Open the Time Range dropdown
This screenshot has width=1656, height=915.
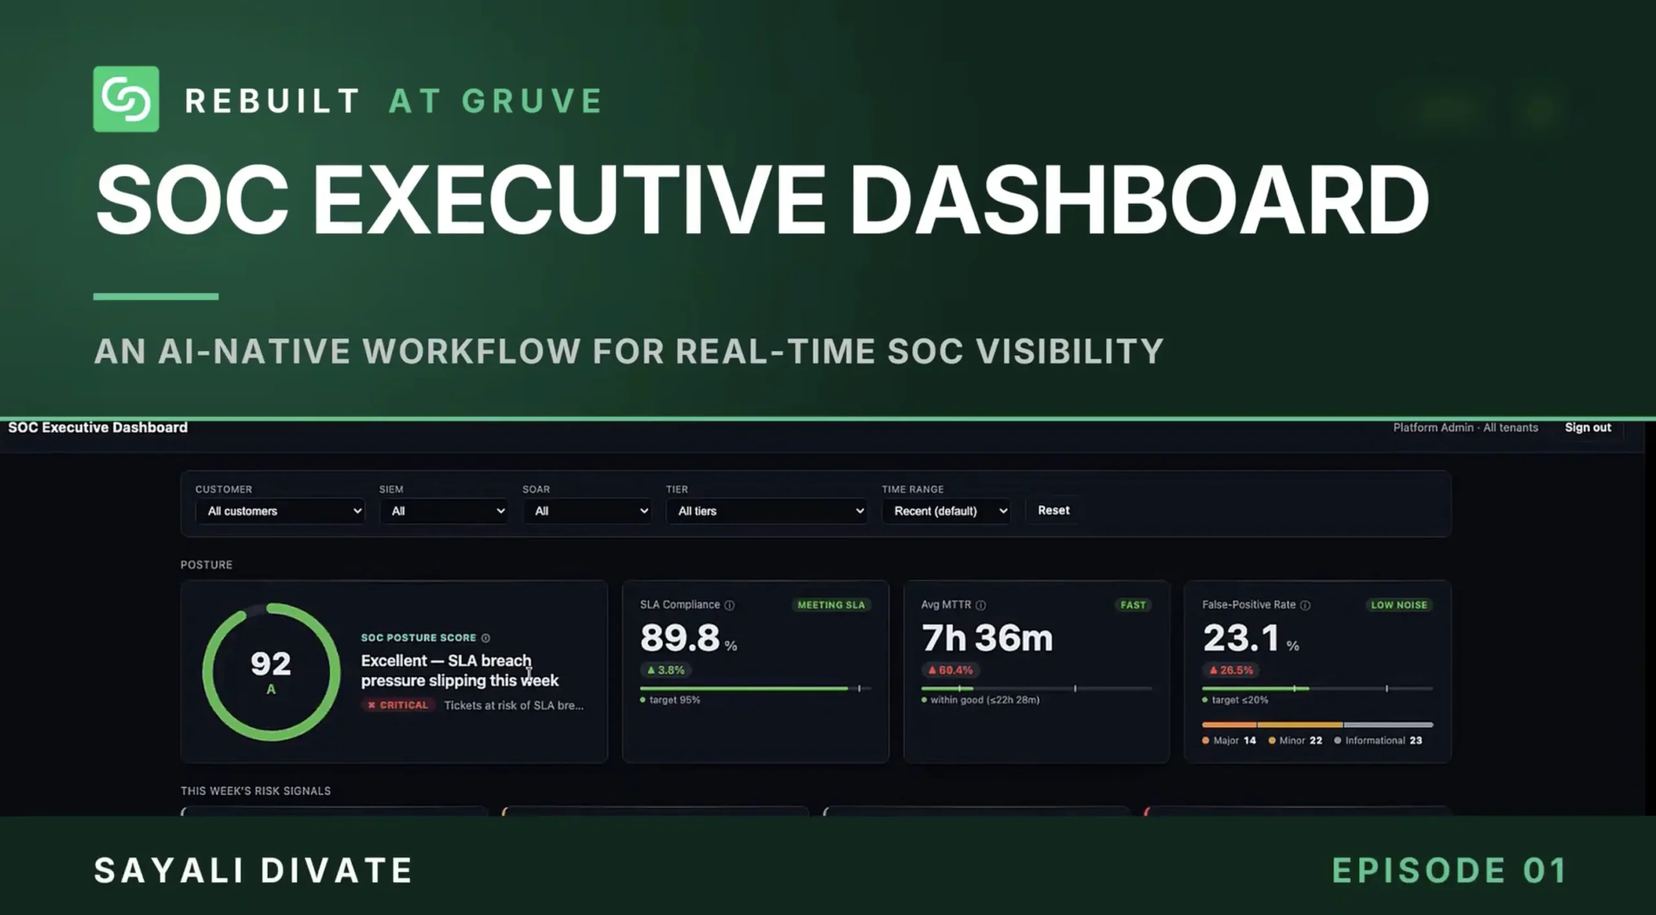pyautogui.click(x=946, y=511)
